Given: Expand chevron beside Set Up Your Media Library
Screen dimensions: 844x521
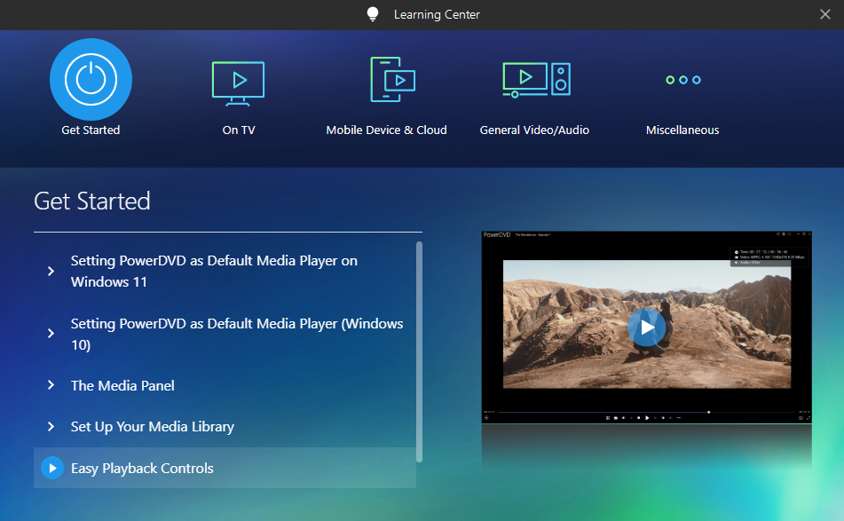Looking at the screenshot, I should [51, 426].
